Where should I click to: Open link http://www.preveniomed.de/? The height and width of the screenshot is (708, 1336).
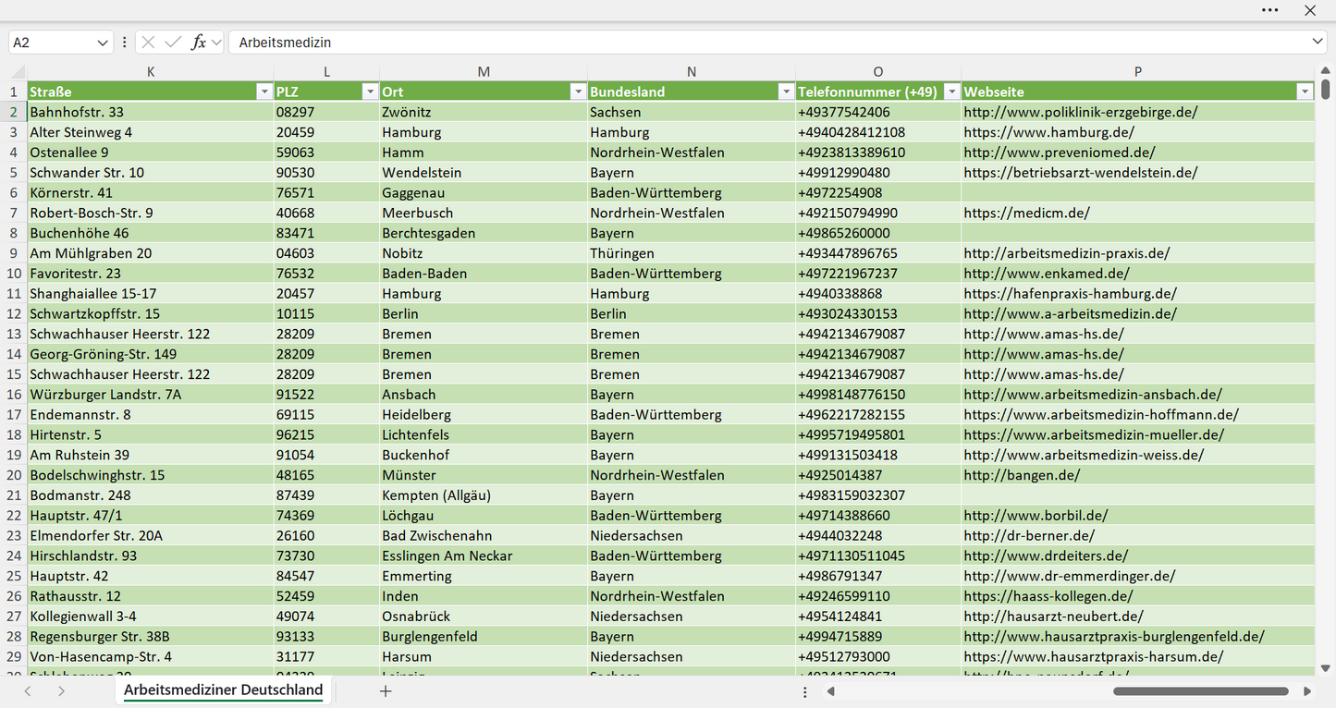tap(1059, 153)
